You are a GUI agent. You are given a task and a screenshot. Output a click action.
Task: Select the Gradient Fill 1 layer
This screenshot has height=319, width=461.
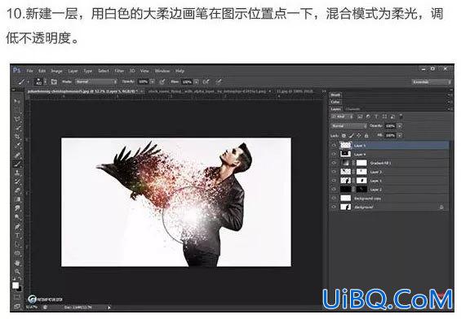(x=389, y=163)
